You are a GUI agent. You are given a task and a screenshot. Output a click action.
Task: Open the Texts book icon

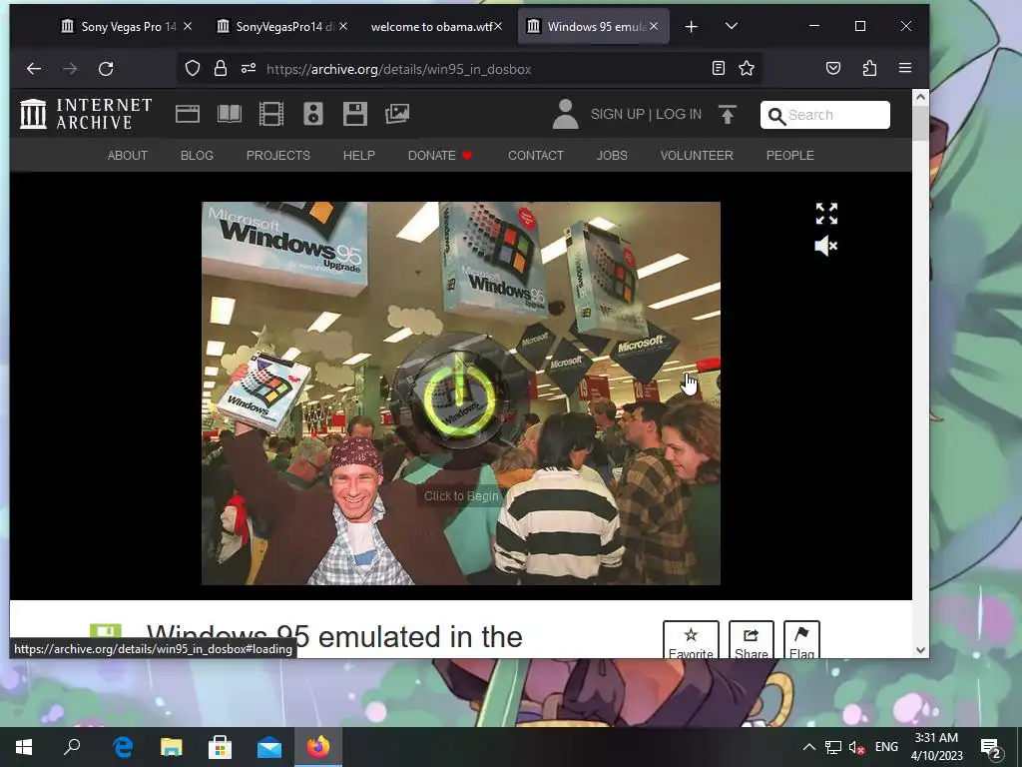[x=230, y=114]
